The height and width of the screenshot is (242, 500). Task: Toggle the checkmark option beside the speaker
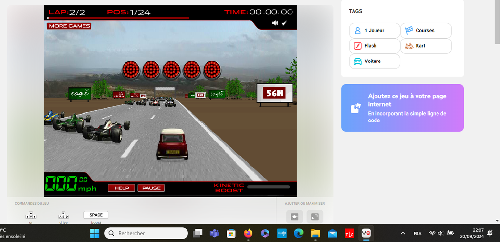click(284, 23)
